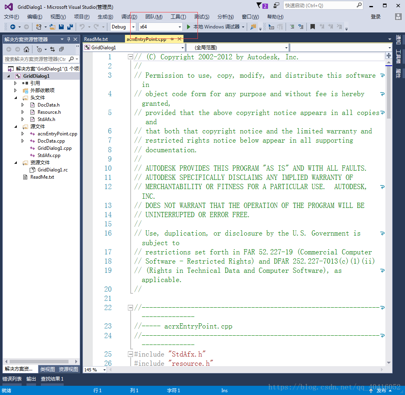The width and height of the screenshot is (405, 395).
Task: Click the Home icon in Solution Explorer
Action: (26, 49)
